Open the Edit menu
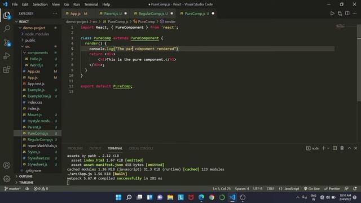This screenshot has height=203, width=361. [x=25, y=4]
